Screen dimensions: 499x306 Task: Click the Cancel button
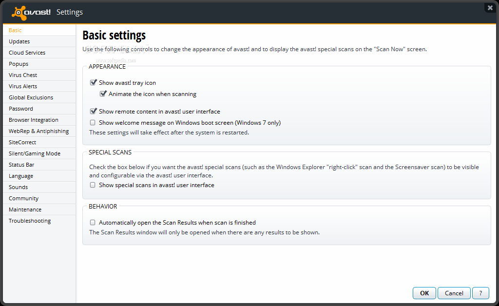point(454,293)
